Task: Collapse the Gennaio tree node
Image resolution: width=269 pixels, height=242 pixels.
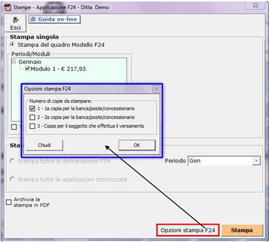Action: tap(14, 61)
